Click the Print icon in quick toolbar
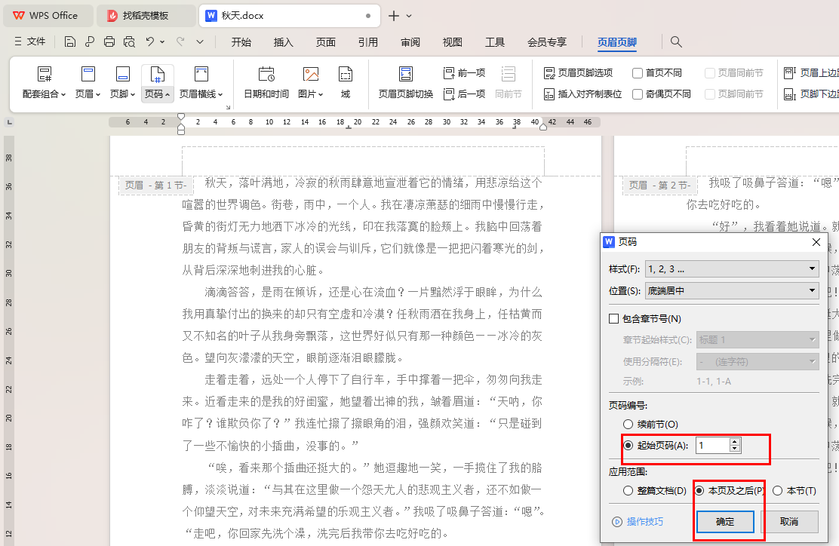839x546 pixels. point(109,41)
